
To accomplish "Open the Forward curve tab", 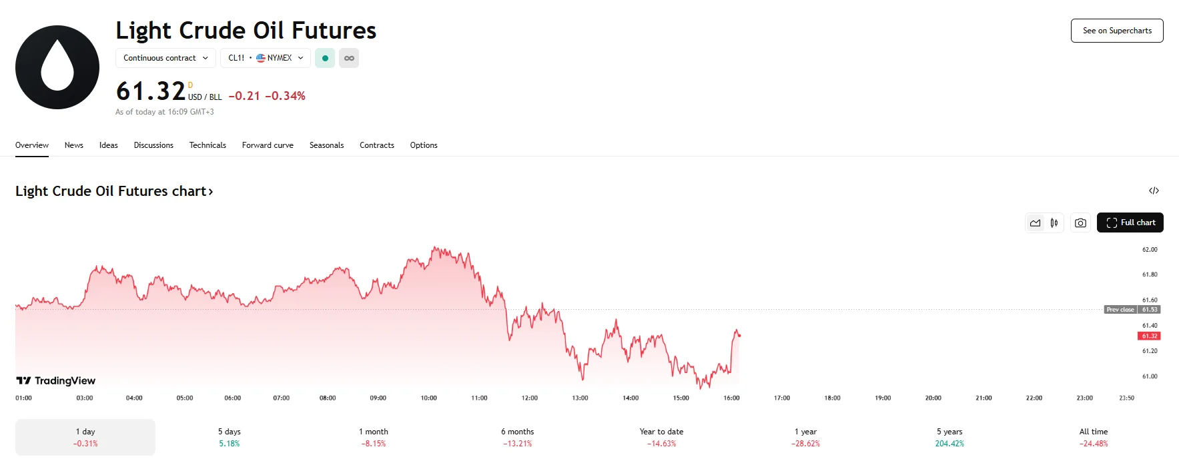I will click(x=268, y=145).
